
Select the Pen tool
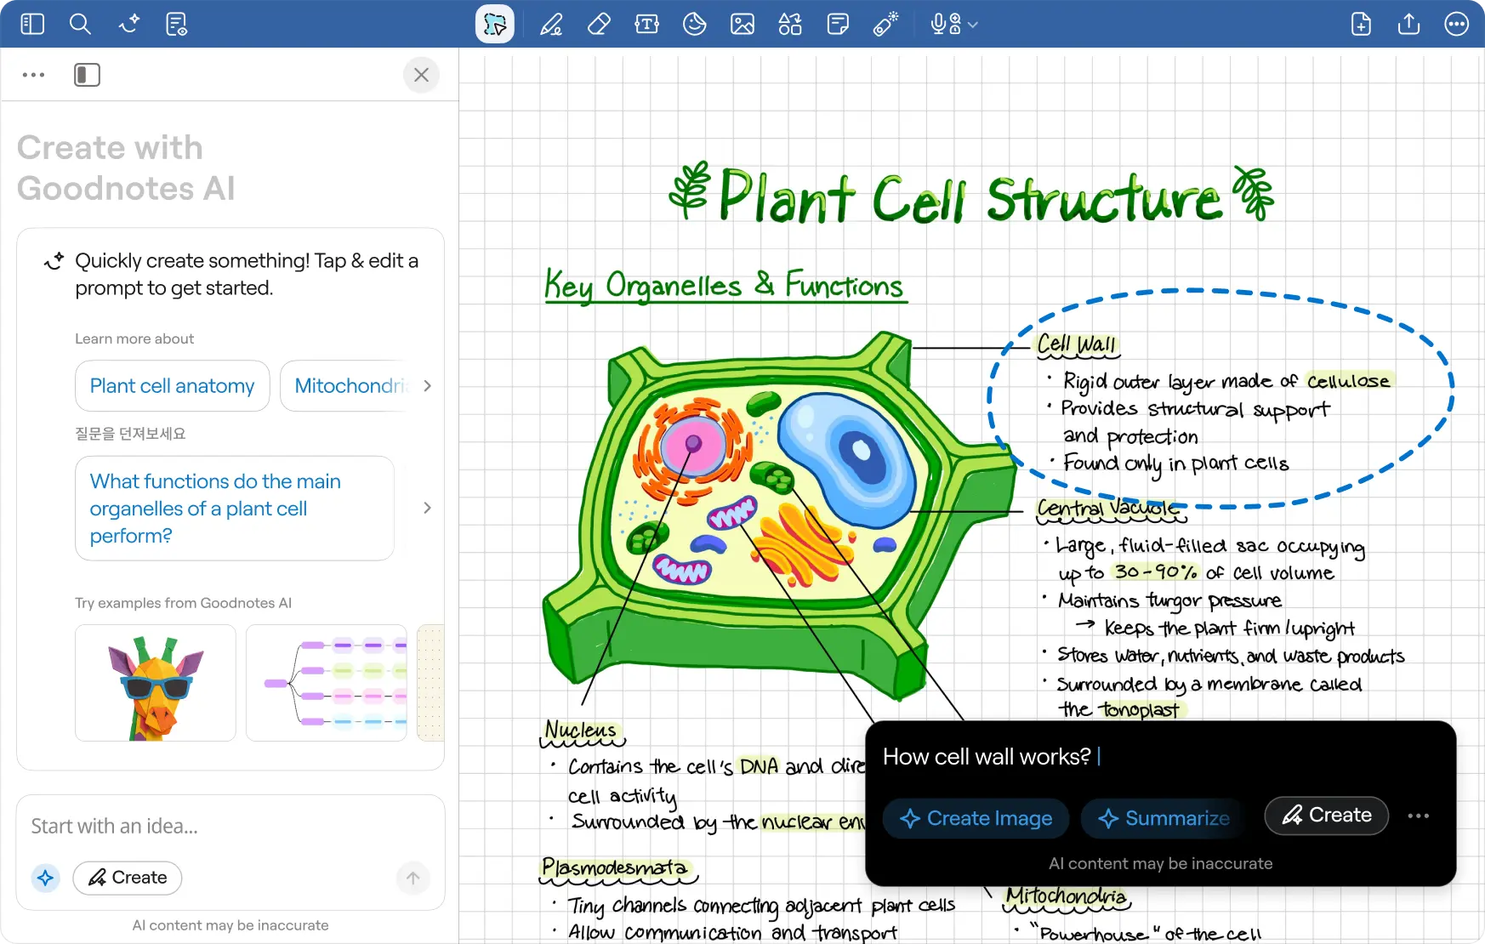(551, 24)
